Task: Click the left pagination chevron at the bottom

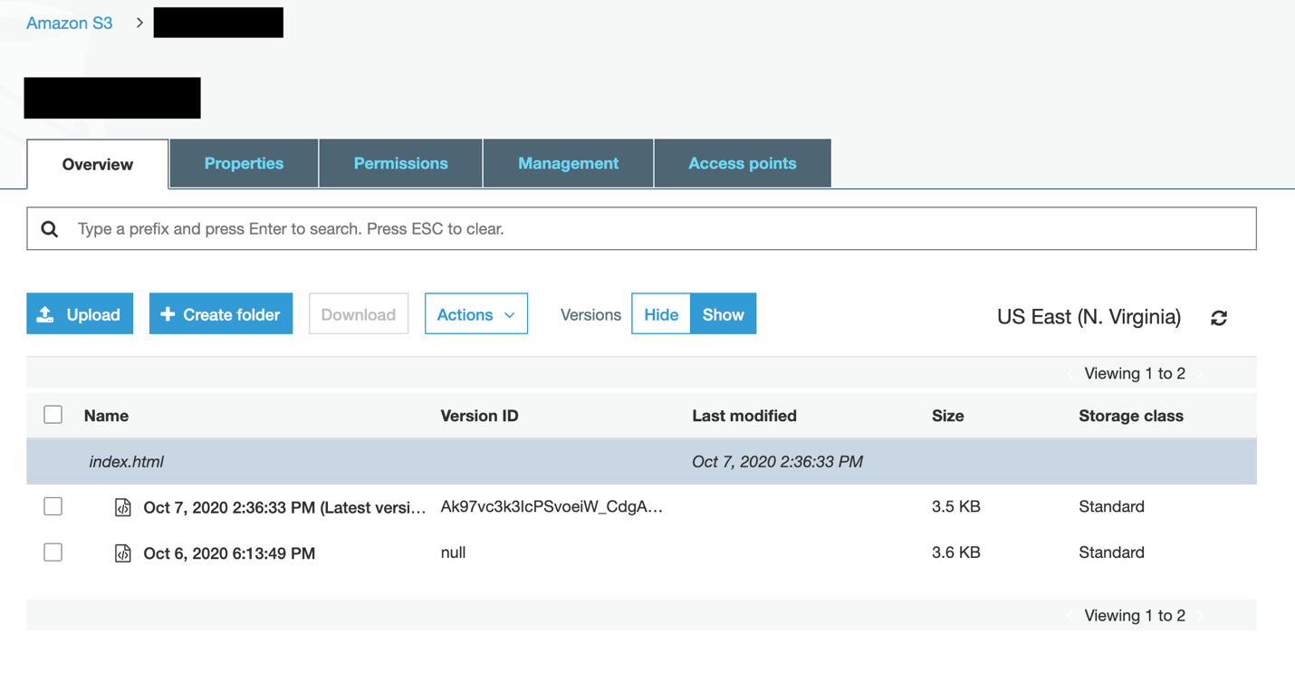Action: (1071, 615)
